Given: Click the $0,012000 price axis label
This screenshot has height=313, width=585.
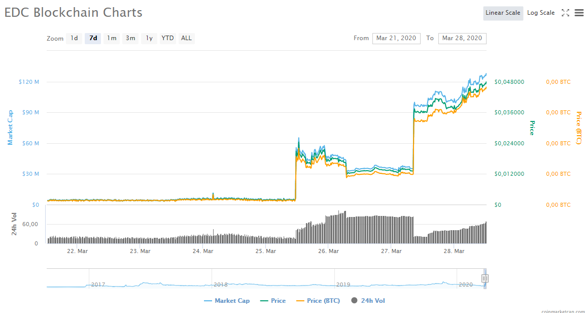Looking at the screenshot, I should click(509, 174).
